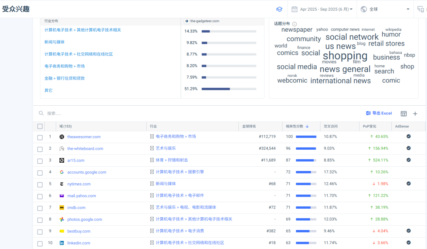The width and height of the screenshot is (427, 249).
Task: Open linkedin.com link
Action: point(79,243)
